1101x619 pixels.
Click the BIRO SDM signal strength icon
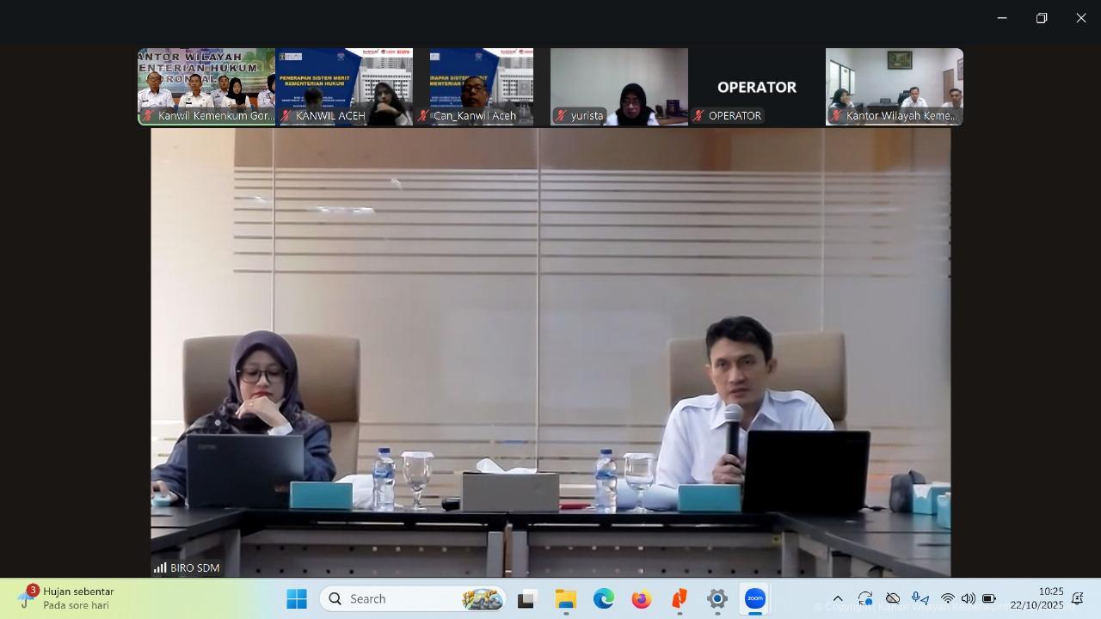pyautogui.click(x=160, y=567)
